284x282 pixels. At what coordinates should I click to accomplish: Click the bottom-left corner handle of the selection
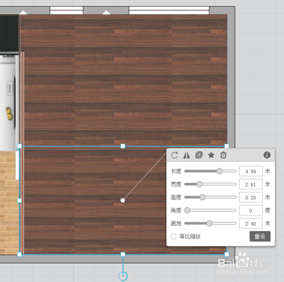click(19, 254)
